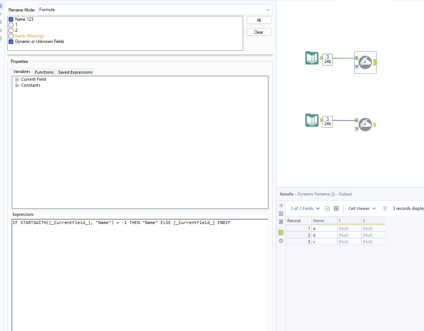Click the All button
The width and height of the screenshot is (424, 331).
click(259, 20)
